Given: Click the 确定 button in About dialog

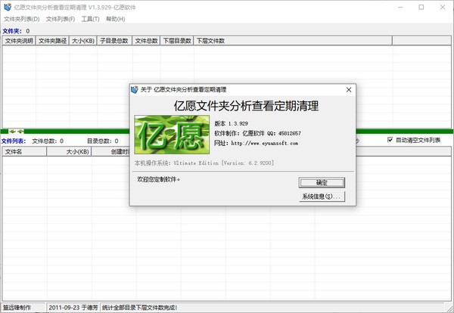Looking at the screenshot, I should tap(322, 182).
